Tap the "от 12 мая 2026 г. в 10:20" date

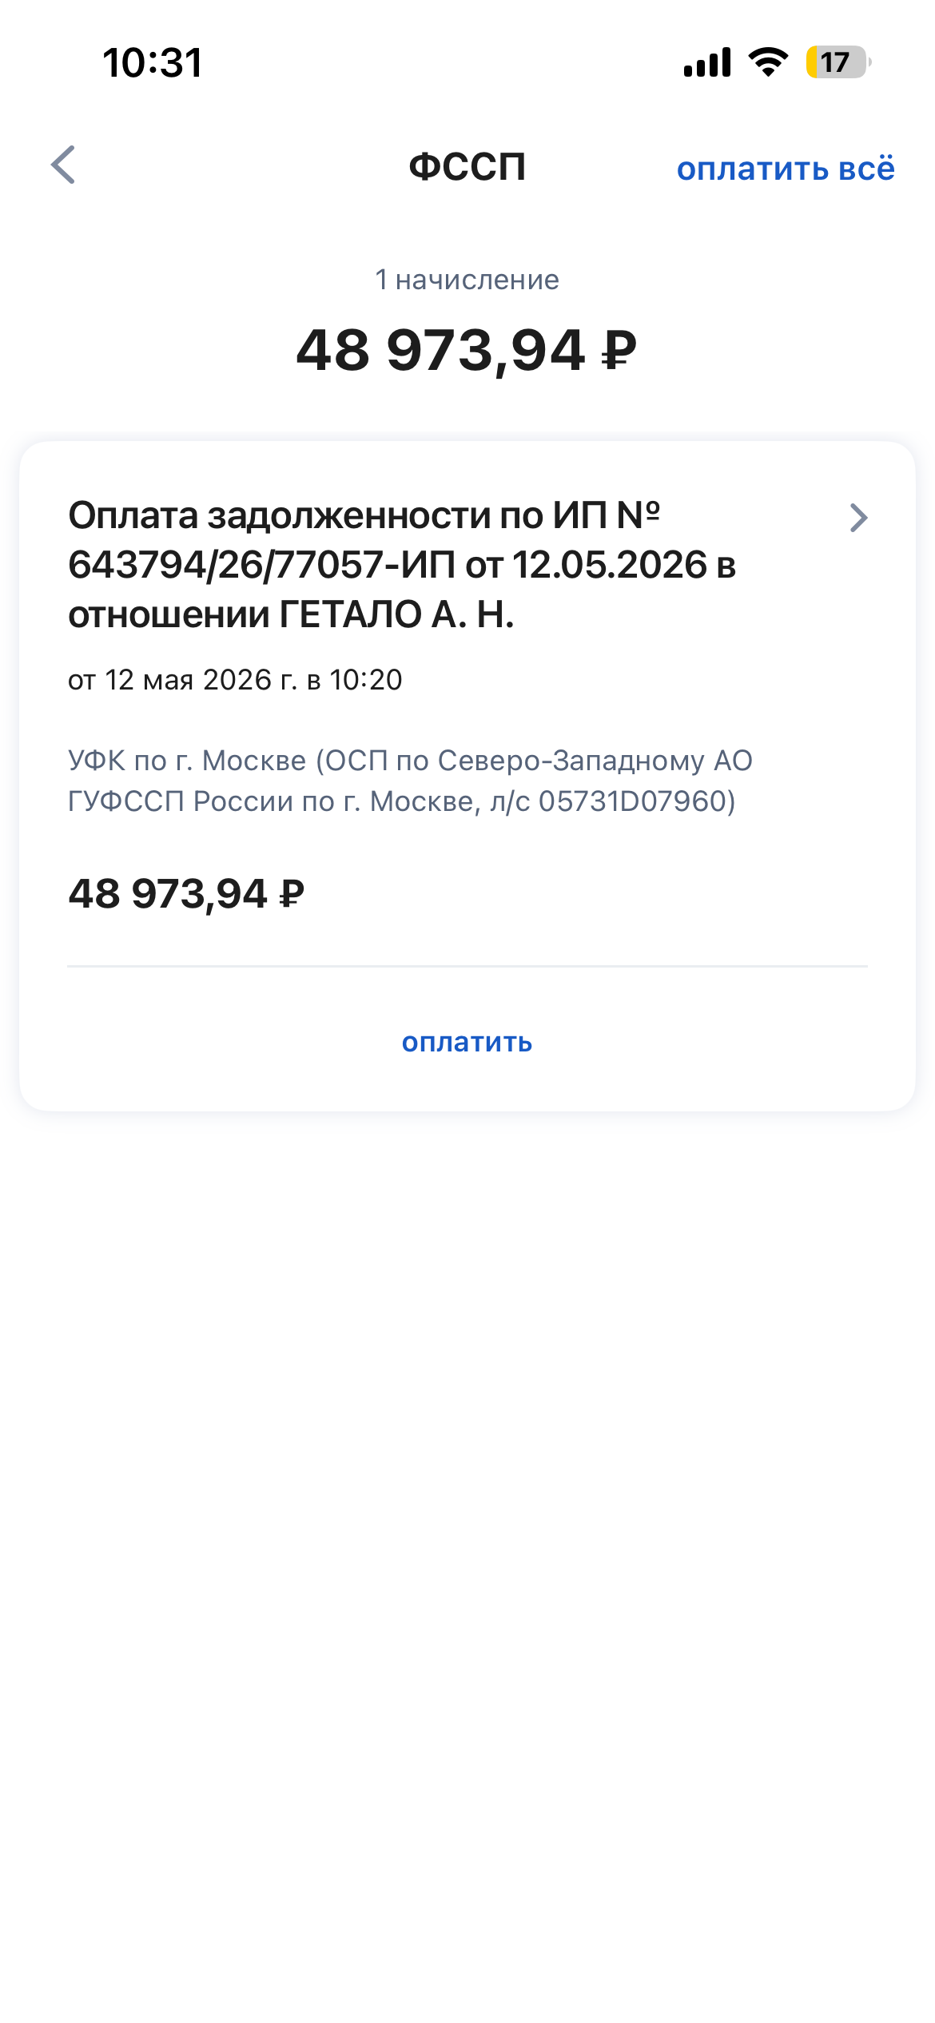235,680
